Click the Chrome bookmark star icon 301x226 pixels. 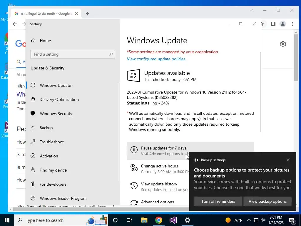click(262, 24)
